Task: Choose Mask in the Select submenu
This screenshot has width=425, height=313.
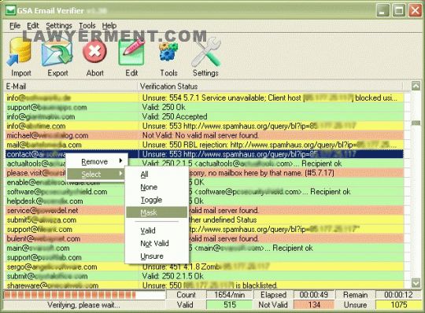Action: point(157,212)
